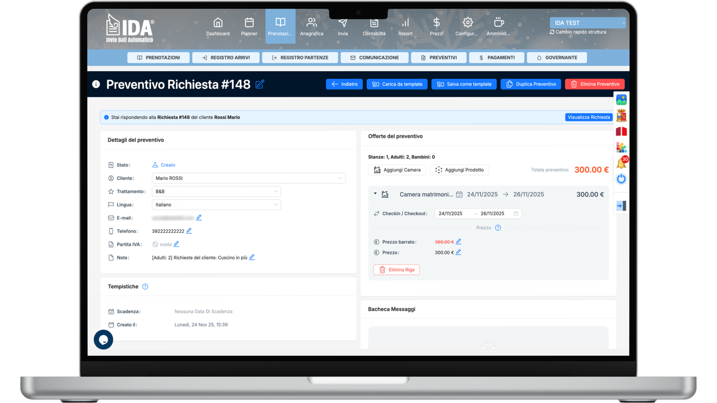717x403 pixels.
Task: Open the chat bubble widget
Action: click(103, 339)
